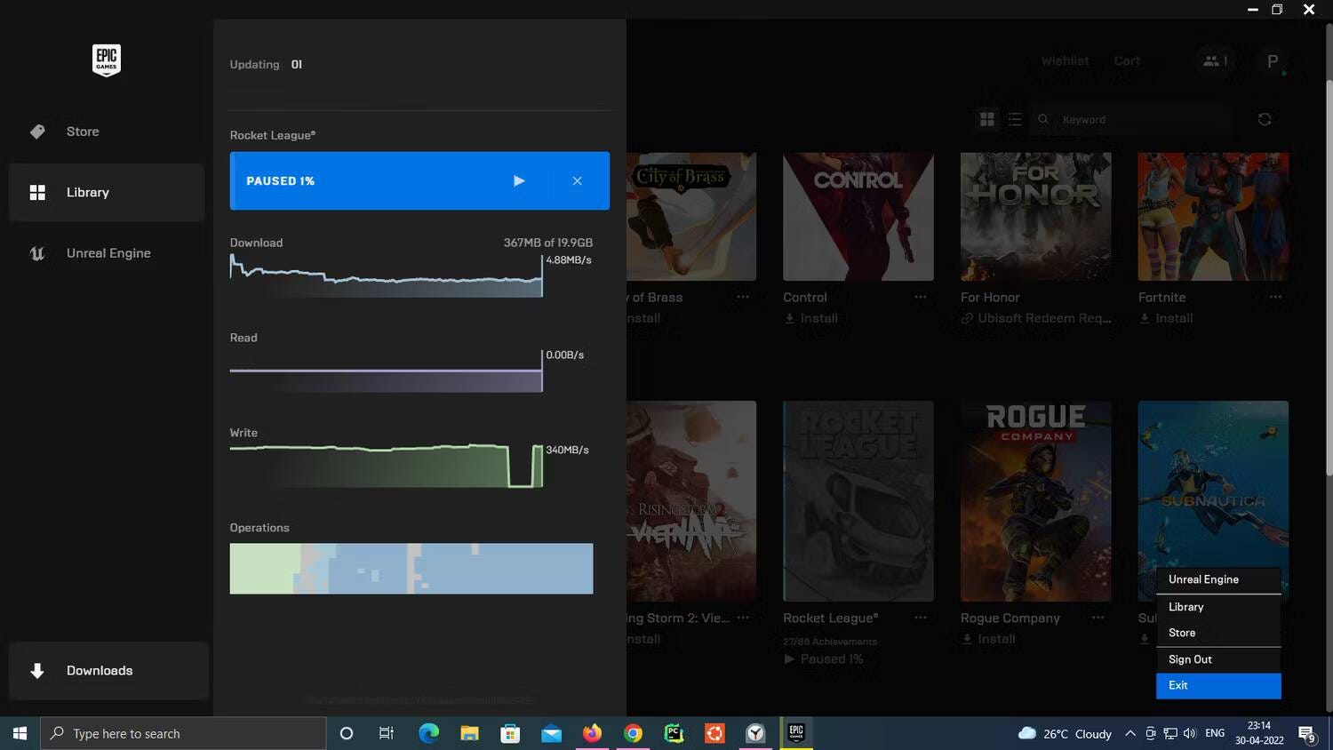Screen dimensions: 1333x750
Task: Cancel the Rocket League download
Action: pyautogui.click(x=577, y=181)
